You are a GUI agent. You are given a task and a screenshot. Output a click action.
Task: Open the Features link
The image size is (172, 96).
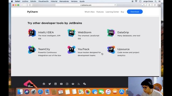(x=100, y=12)
